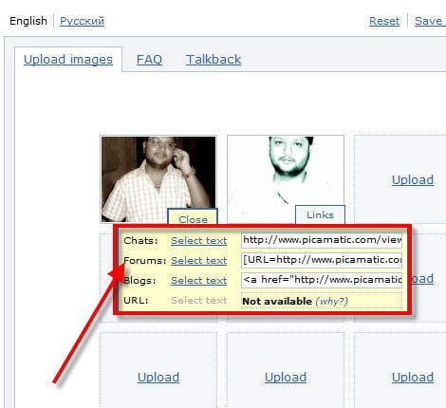Click Upload in the bottom-middle slot

coord(286,377)
